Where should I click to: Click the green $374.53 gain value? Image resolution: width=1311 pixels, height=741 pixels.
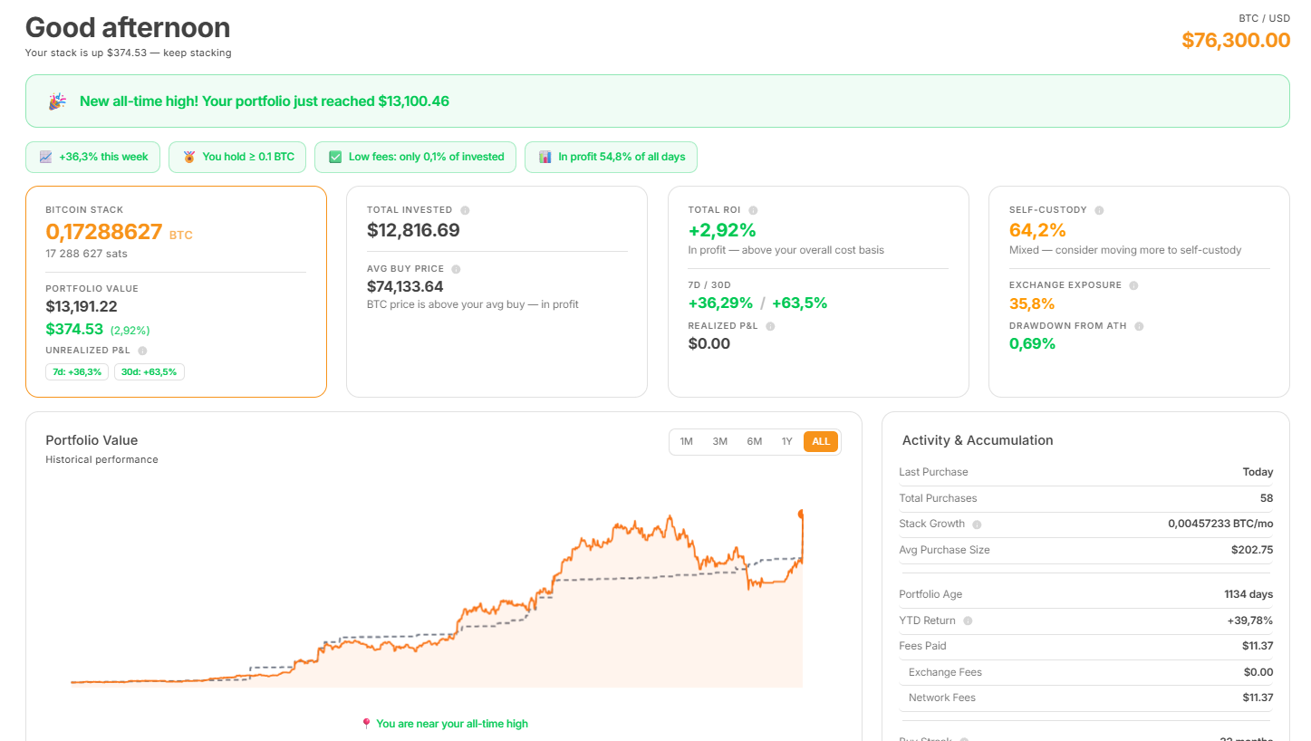click(x=74, y=330)
